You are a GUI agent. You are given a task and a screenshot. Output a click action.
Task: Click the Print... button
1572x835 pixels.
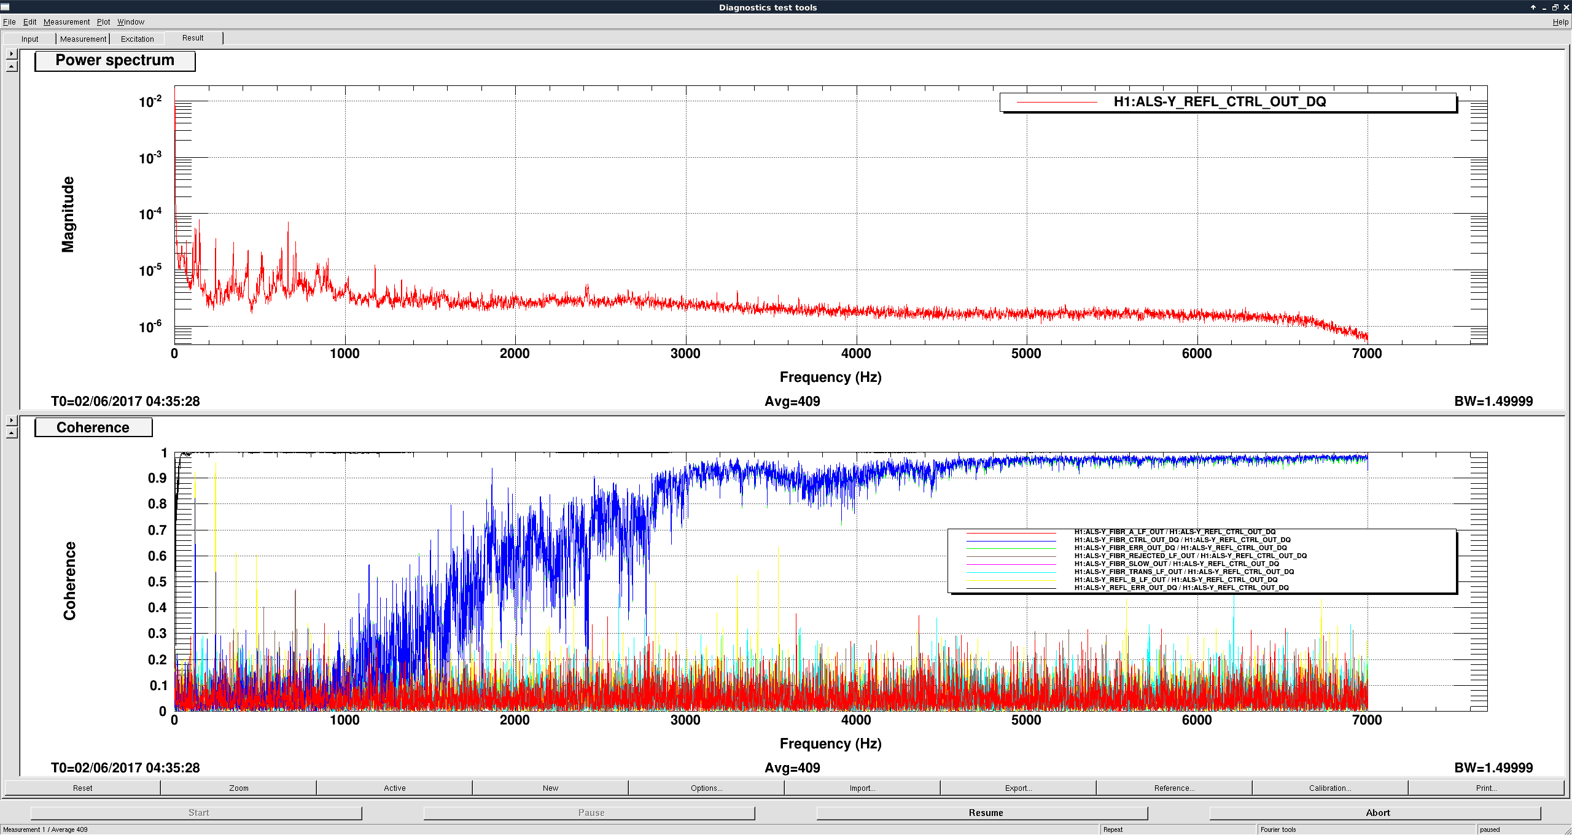(x=1486, y=788)
